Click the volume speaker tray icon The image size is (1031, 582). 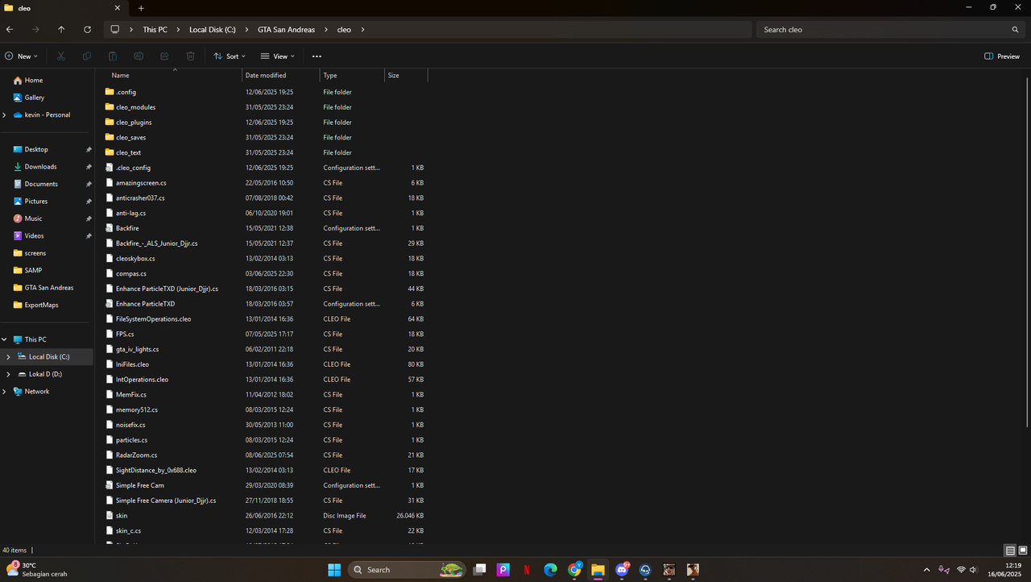click(x=974, y=570)
